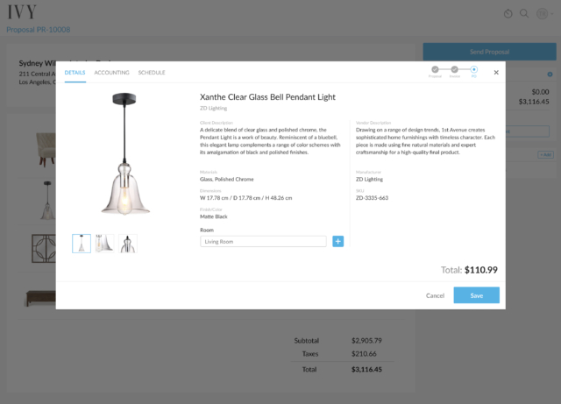Save the item details
561x404 pixels.
click(477, 295)
